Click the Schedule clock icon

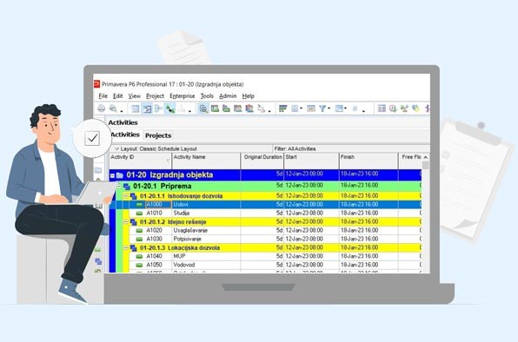tap(393, 109)
